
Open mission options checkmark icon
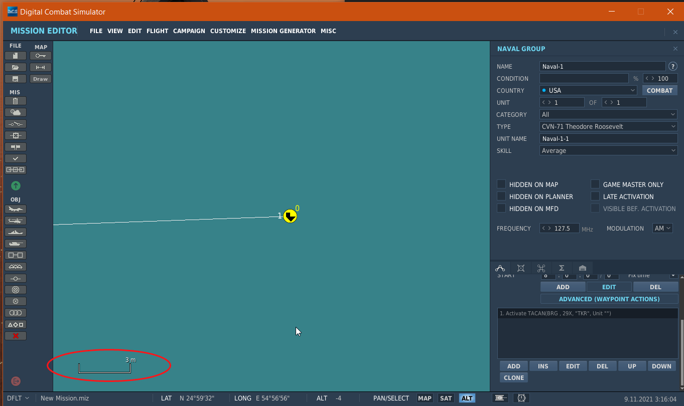point(16,158)
